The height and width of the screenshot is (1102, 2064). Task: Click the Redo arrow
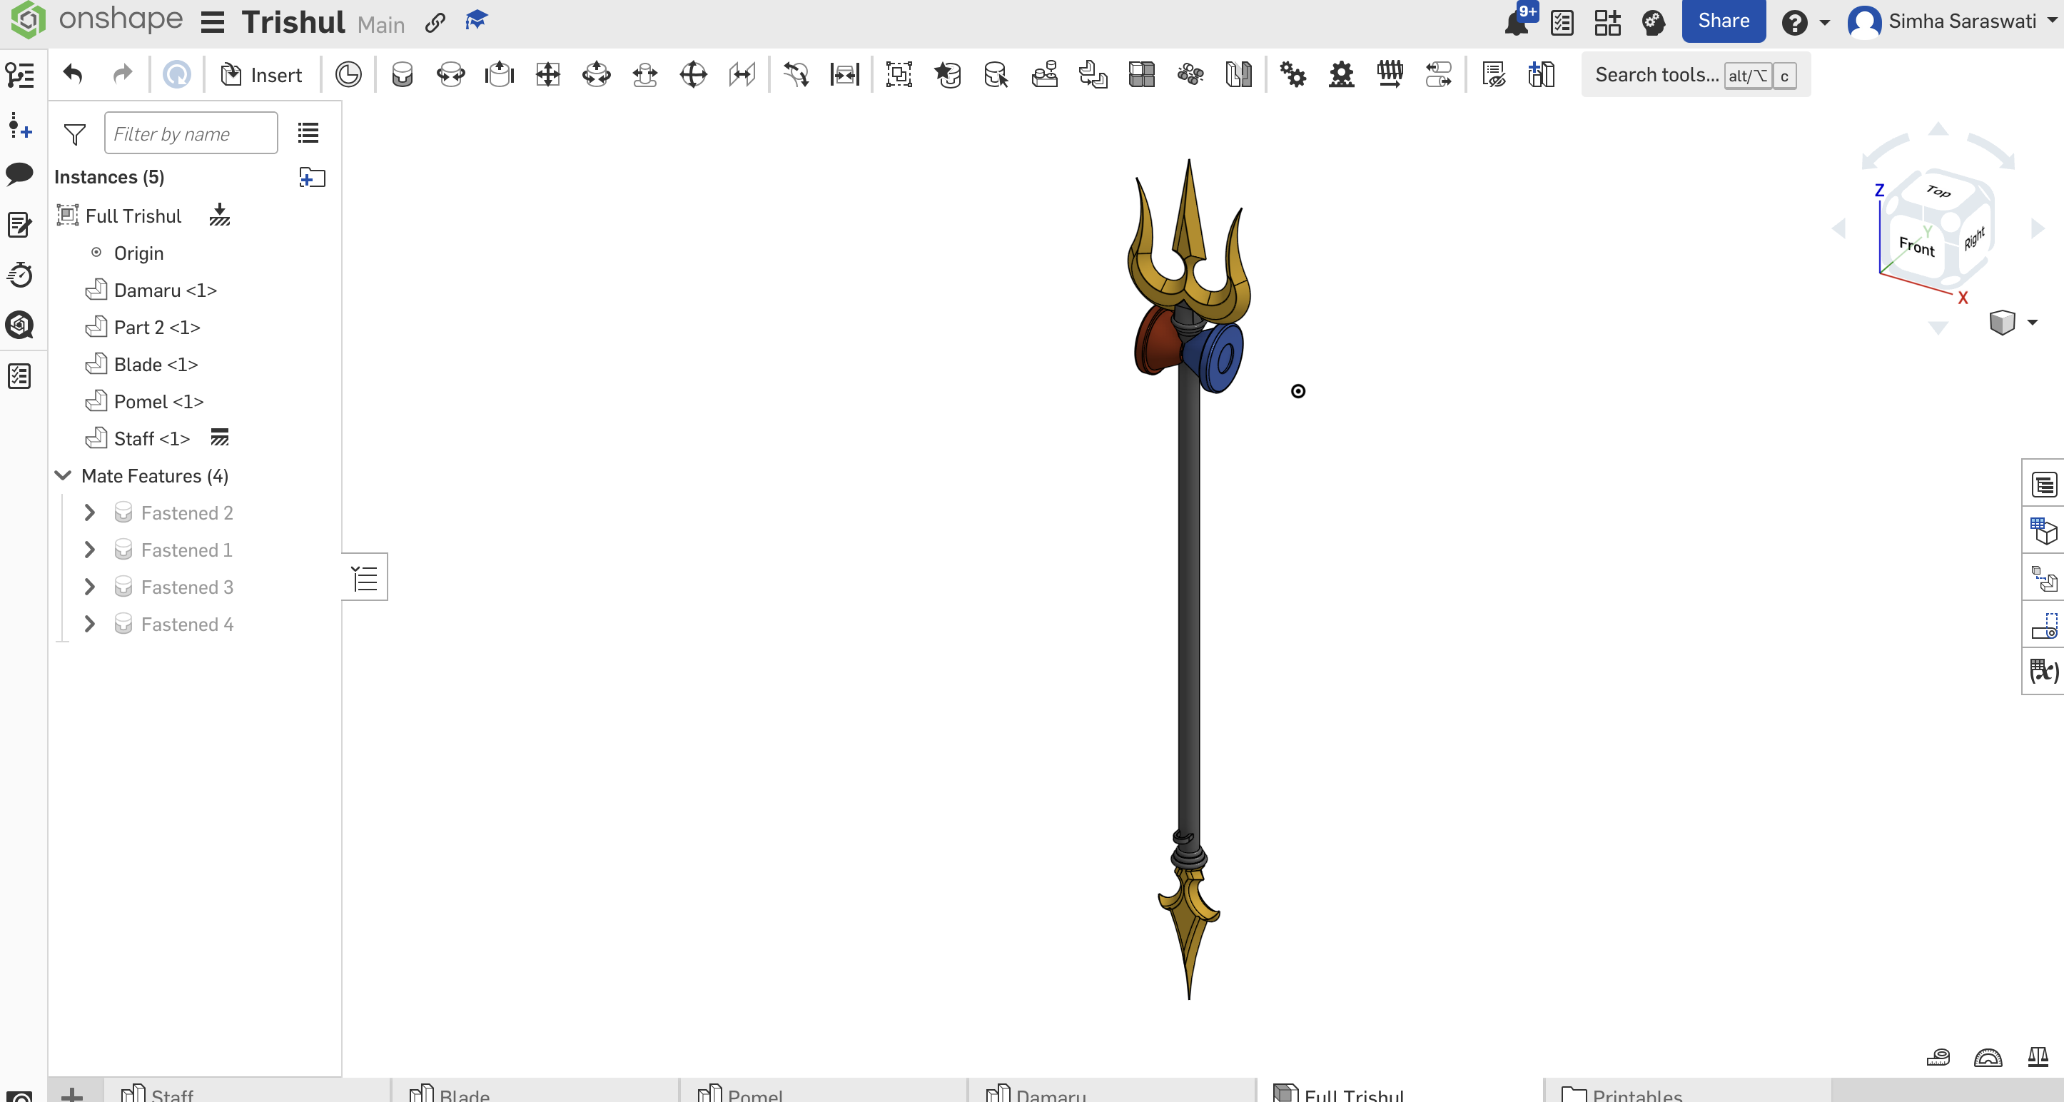click(x=123, y=74)
